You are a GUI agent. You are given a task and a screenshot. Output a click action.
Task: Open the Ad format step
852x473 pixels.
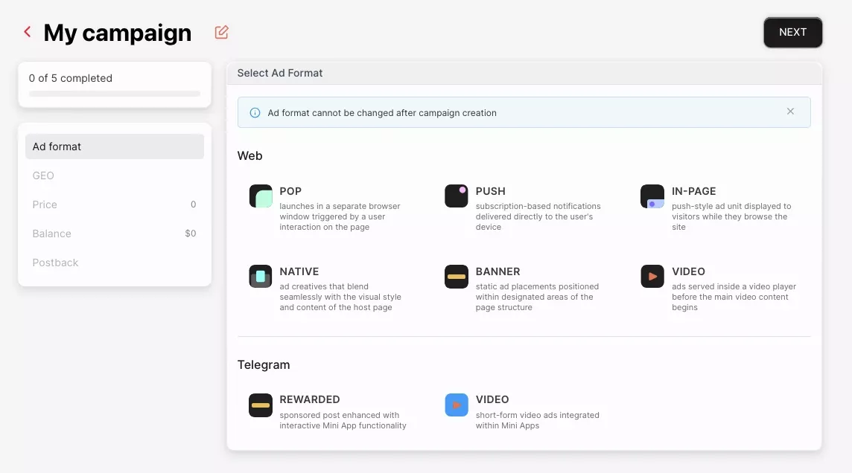click(x=115, y=147)
